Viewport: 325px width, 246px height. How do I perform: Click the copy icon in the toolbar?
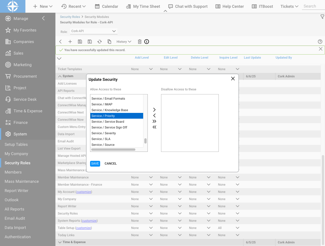point(109,42)
